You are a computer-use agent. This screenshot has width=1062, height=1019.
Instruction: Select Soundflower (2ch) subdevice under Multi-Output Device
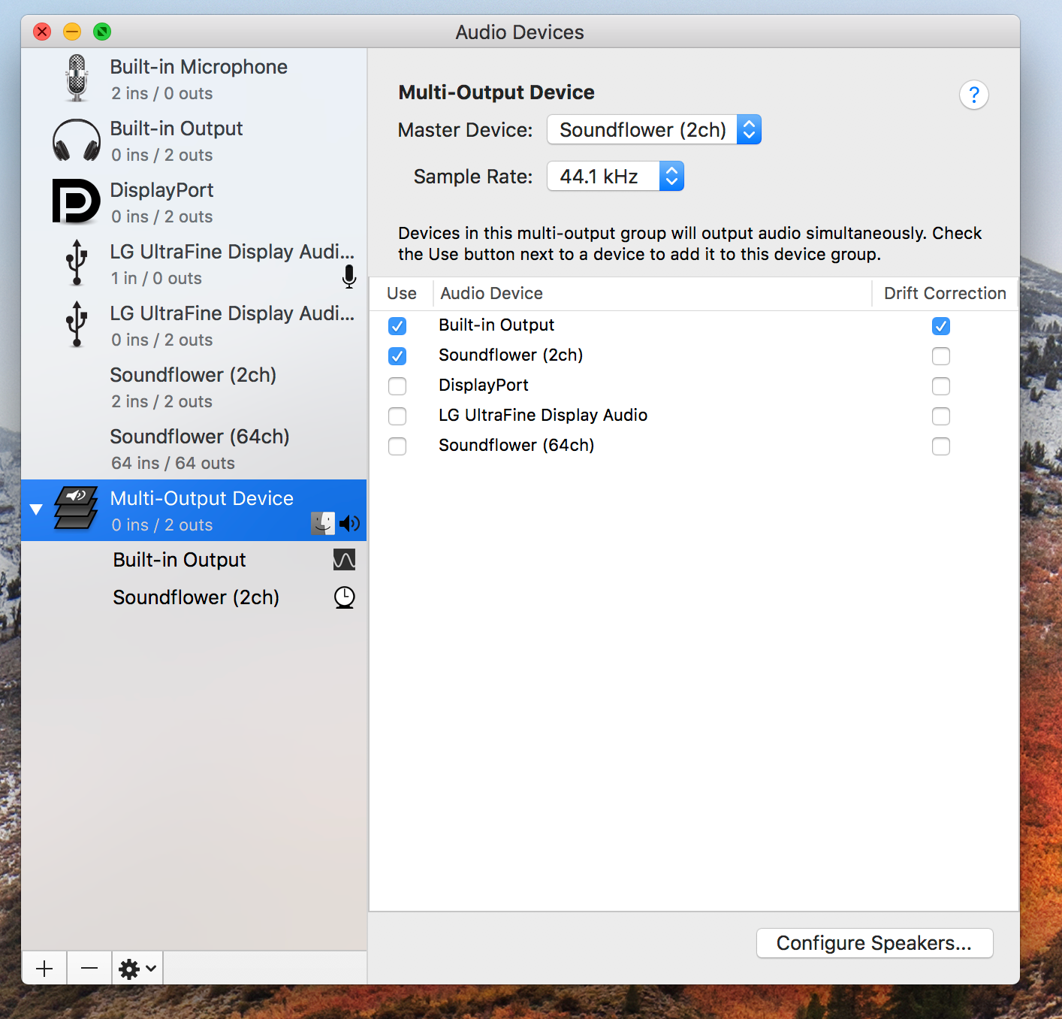point(196,597)
